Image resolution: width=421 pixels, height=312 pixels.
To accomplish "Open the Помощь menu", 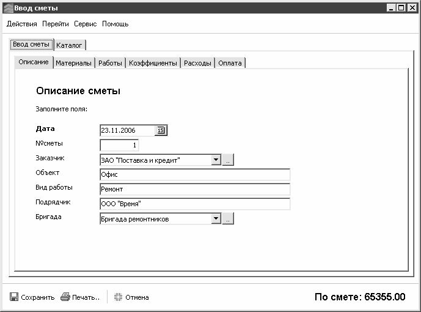I will coord(115,24).
